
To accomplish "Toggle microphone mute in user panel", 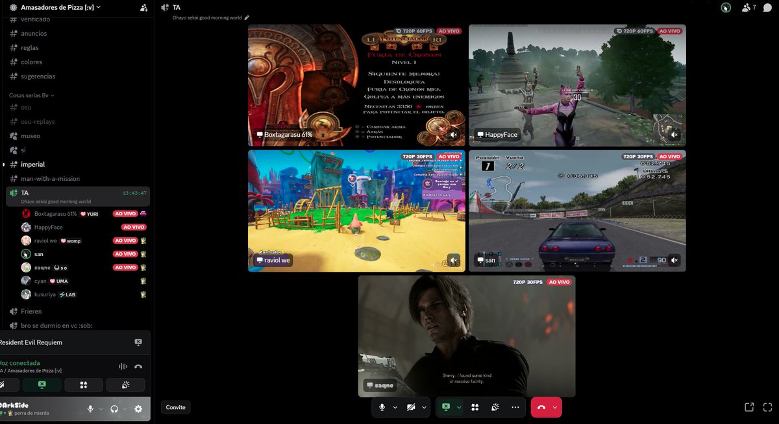I will pyautogui.click(x=91, y=409).
